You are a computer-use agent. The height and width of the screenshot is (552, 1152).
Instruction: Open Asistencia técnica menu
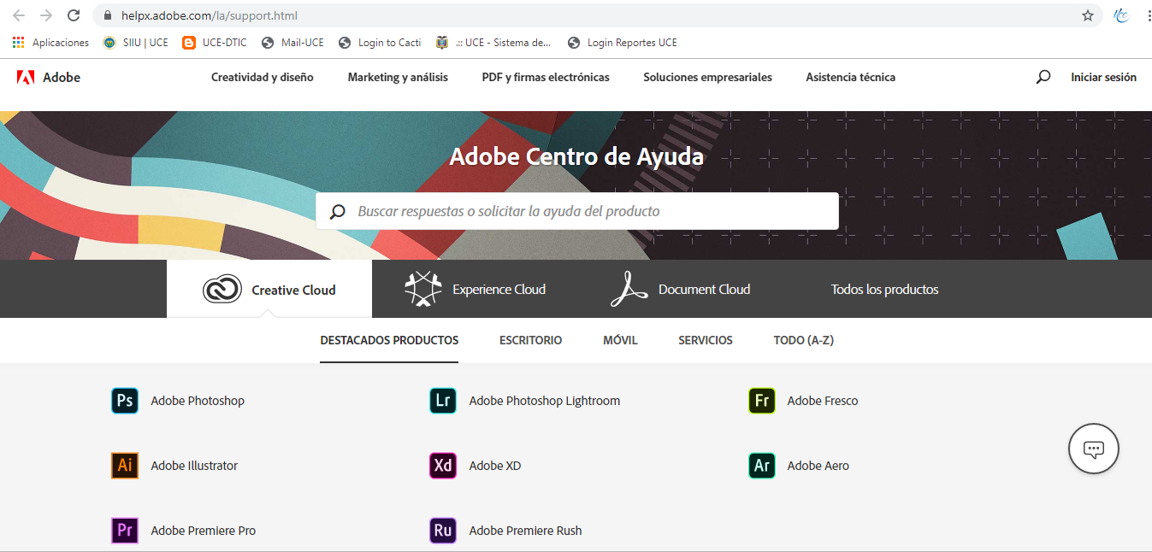point(850,77)
